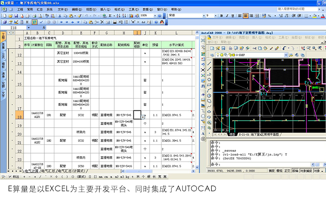Viewport: 326px width, 199px height.
Task: Click the Cut scissors icon in AutoCAD toolbar
Action: click(x=254, y=48)
